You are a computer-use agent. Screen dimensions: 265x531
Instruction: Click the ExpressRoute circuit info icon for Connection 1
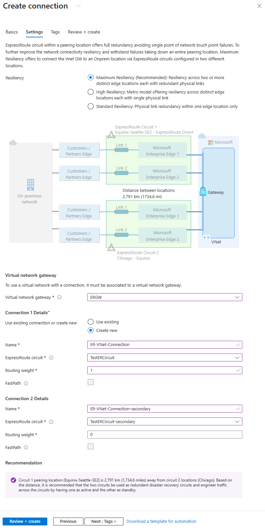pos(51,357)
